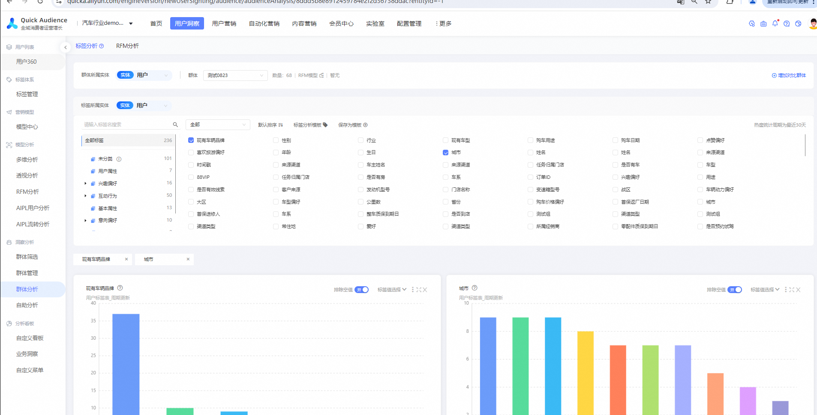Click help icon beside 城市 chart title

pyautogui.click(x=475, y=288)
